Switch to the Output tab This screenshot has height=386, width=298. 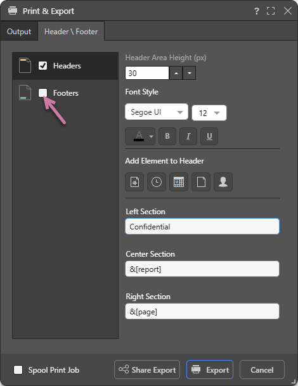(x=19, y=32)
